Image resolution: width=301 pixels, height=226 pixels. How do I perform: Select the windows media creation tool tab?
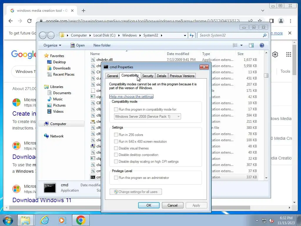[x=42, y=11]
